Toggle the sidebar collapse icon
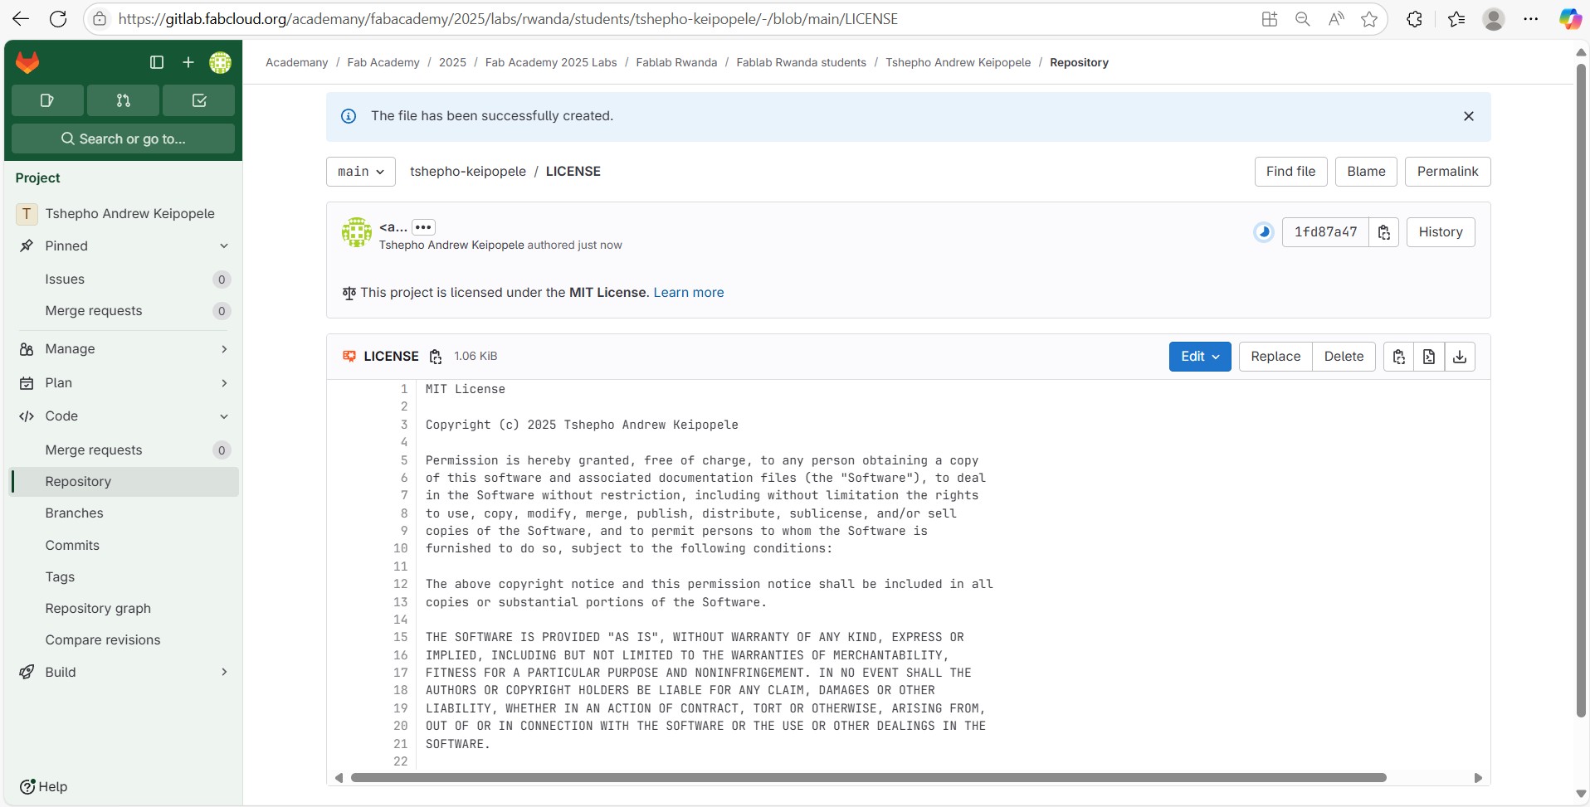The height and width of the screenshot is (807, 1590). point(157,62)
